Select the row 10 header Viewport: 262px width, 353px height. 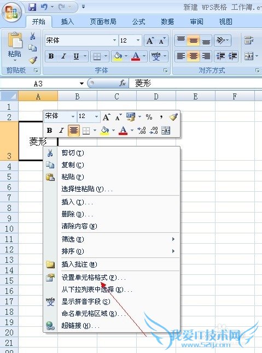9,229
